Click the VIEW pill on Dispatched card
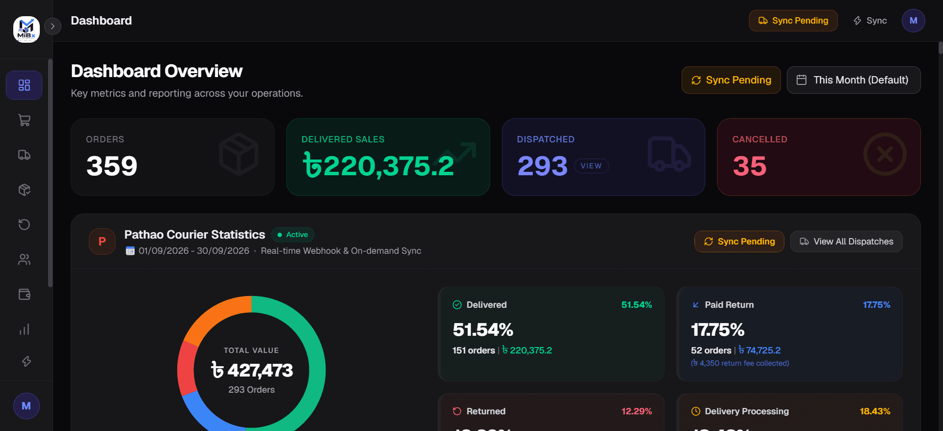 591,166
